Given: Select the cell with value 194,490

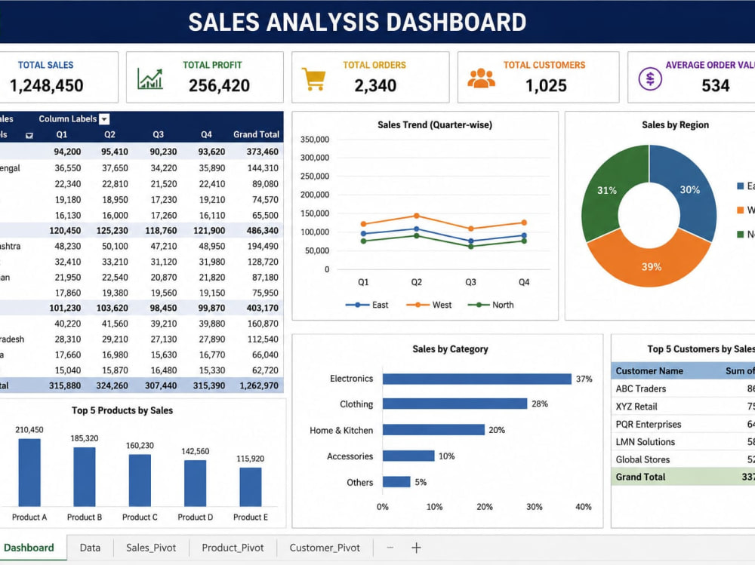Looking at the screenshot, I should [x=263, y=246].
